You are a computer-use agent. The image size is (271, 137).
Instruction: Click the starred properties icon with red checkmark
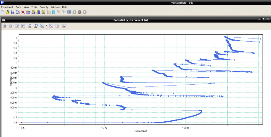pyautogui.click(x=33, y=12)
